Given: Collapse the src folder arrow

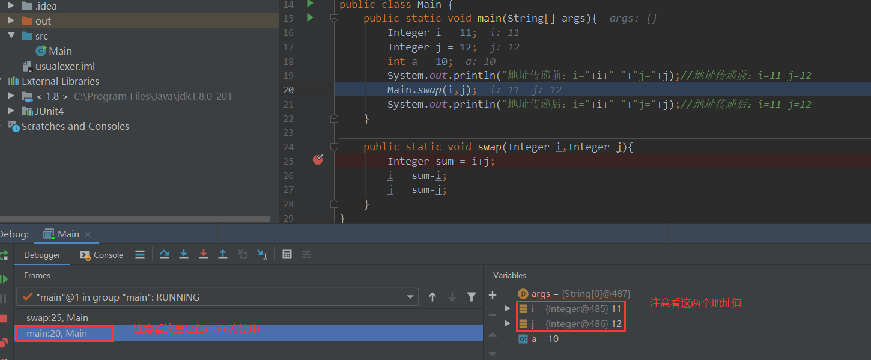Looking at the screenshot, I should tap(11, 35).
